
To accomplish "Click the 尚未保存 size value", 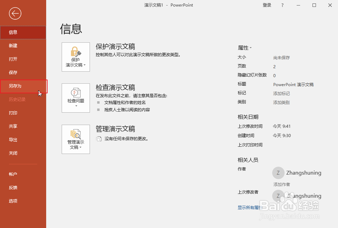I will click(281, 58).
